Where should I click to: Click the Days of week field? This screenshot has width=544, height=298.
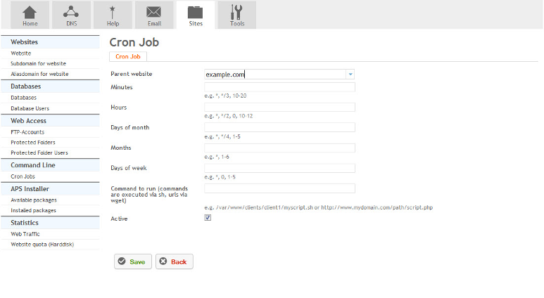pyautogui.click(x=279, y=168)
